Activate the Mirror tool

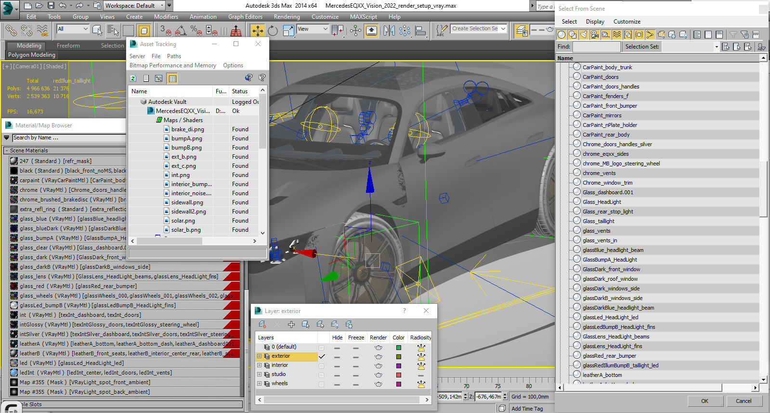(389, 31)
